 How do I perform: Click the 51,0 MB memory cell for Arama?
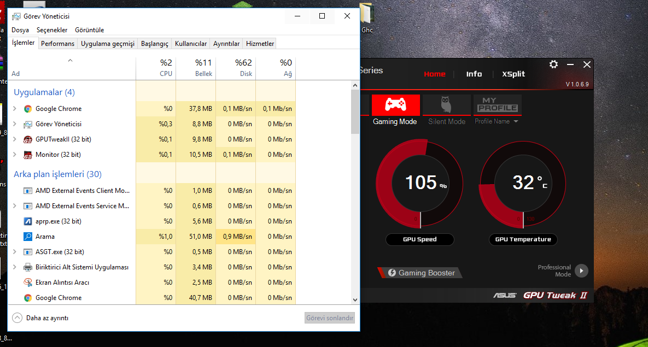click(x=196, y=236)
